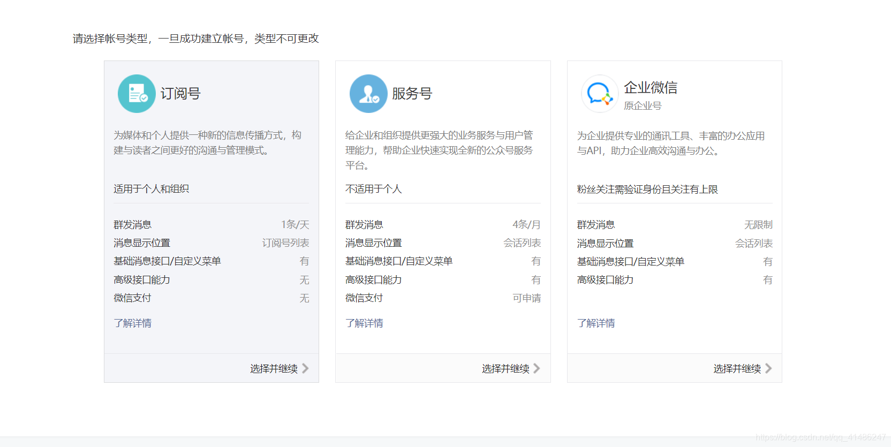Open 了解详情 link in 订阅号 card
The image size is (891, 447).
coord(132,323)
